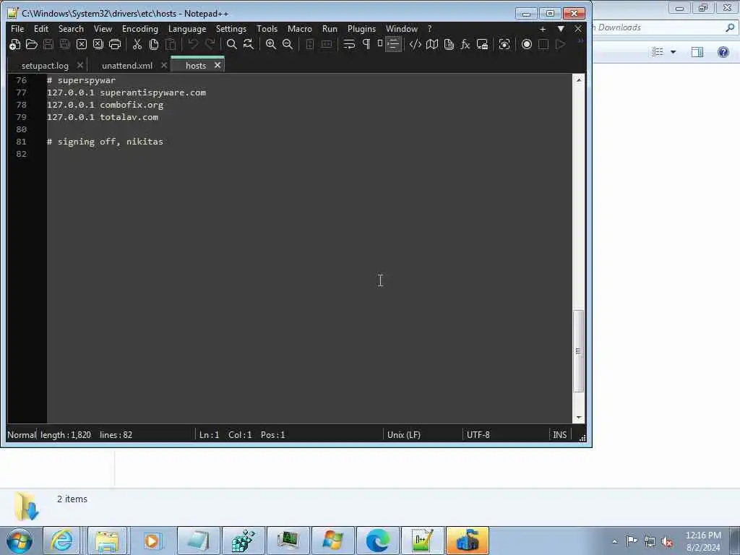Toggle Word wrap toolbar icon
The image size is (740, 555).
tap(349, 44)
